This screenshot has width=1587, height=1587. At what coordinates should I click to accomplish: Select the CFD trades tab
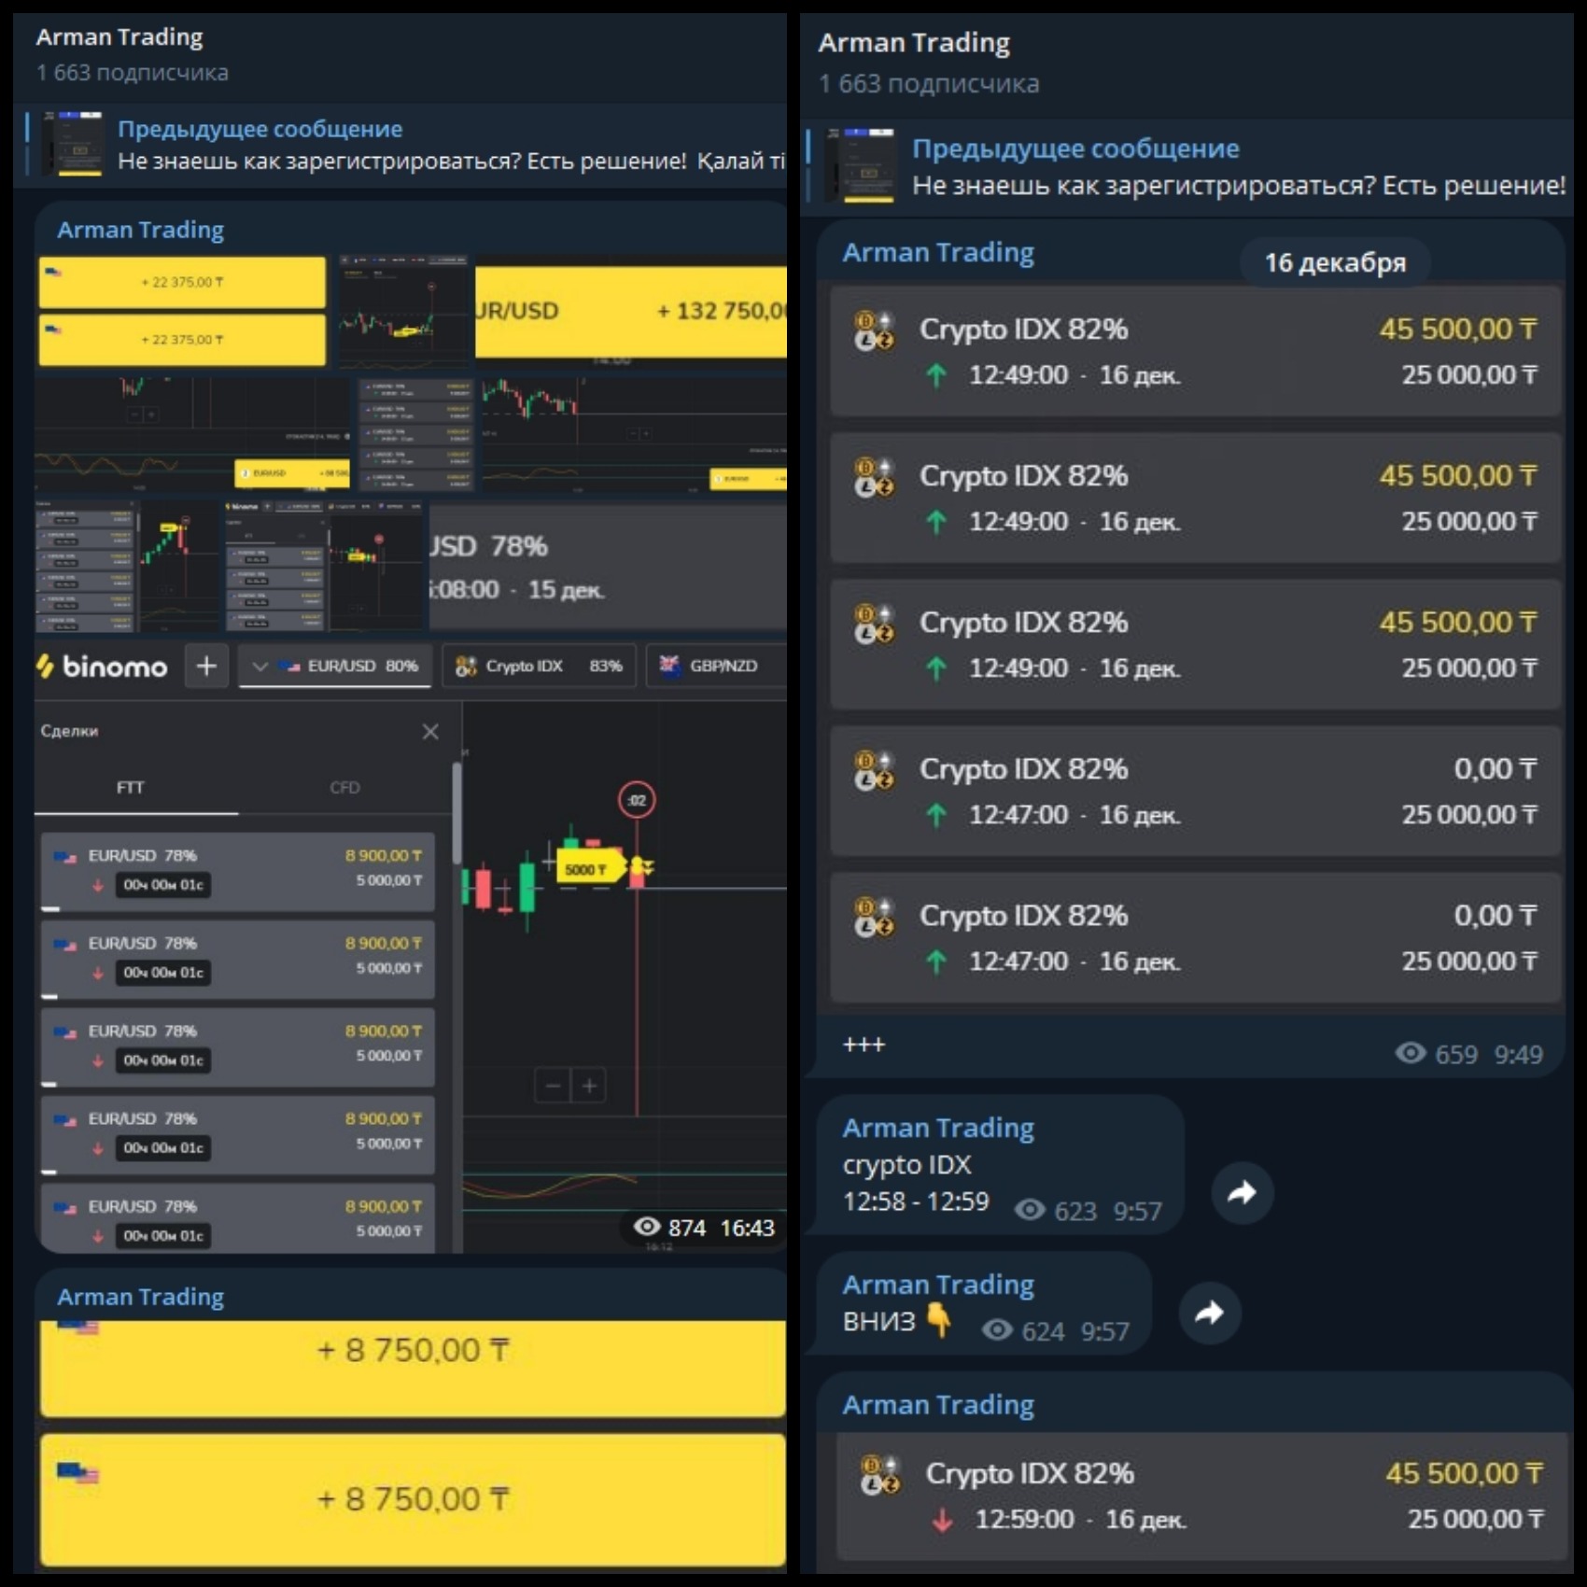[x=344, y=788]
